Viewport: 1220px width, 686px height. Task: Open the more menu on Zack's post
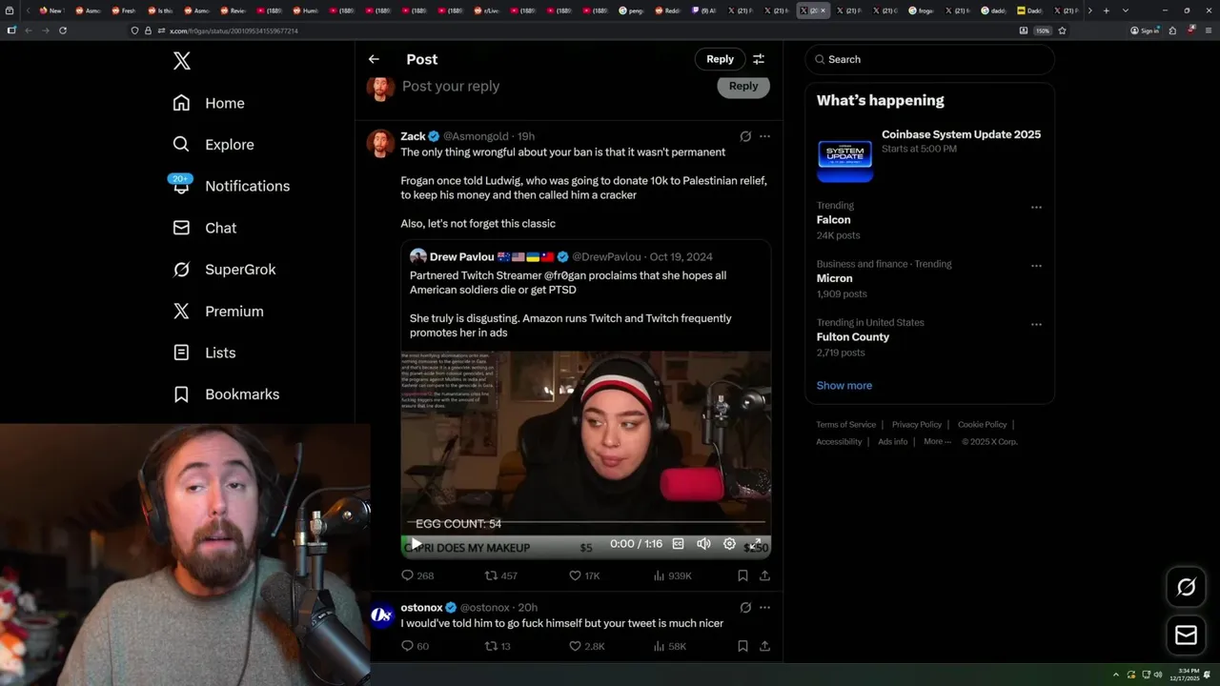coord(764,136)
